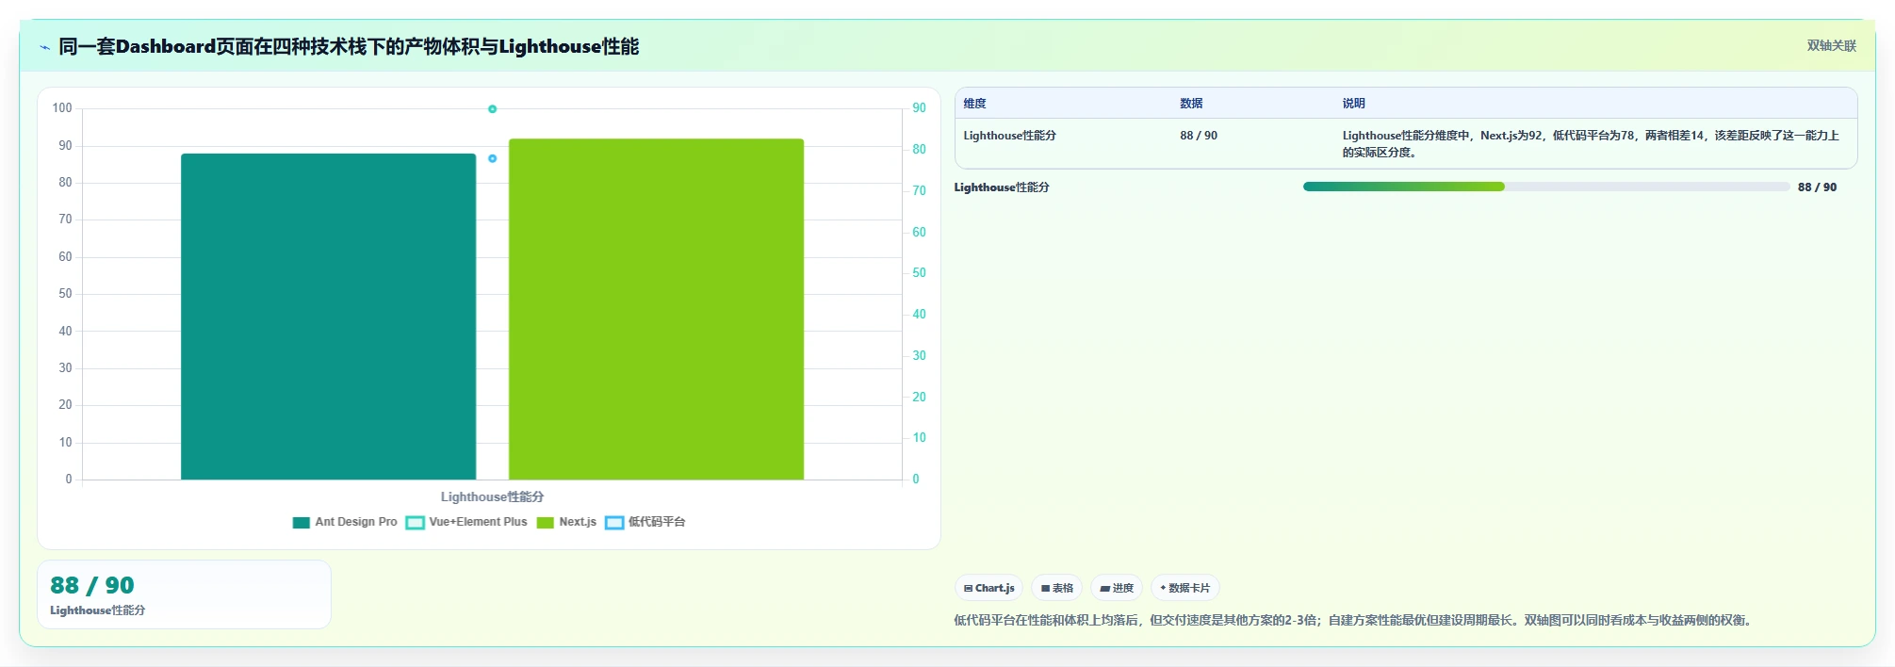
Task: Click the dark teal Ant Design Pro bar
Action: tap(328, 317)
